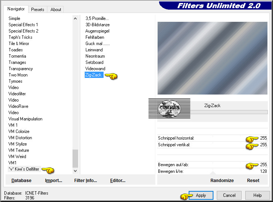This screenshot has width=273, height=202.
Task: Choose the Fehlfarben filter
Action: [95, 37]
